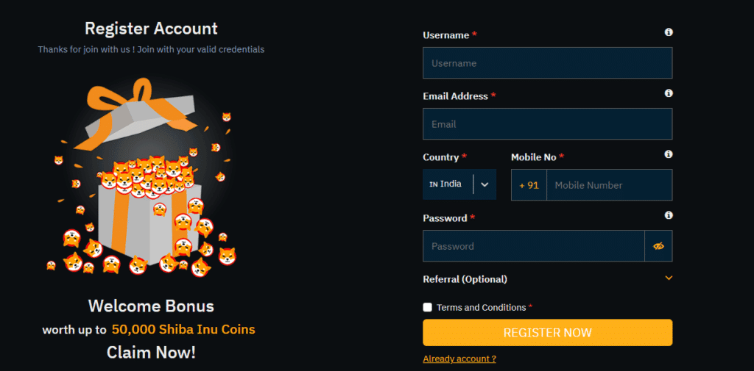Focus the Username input field
Image resolution: width=754 pixels, height=371 pixels.
pyautogui.click(x=547, y=63)
